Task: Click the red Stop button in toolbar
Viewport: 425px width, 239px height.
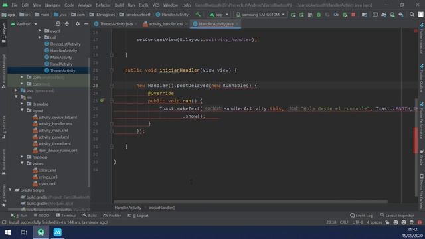Action: tap(353, 15)
